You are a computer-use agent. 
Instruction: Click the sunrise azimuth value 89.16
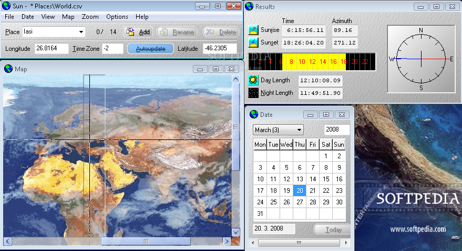[x=344, y=30]
